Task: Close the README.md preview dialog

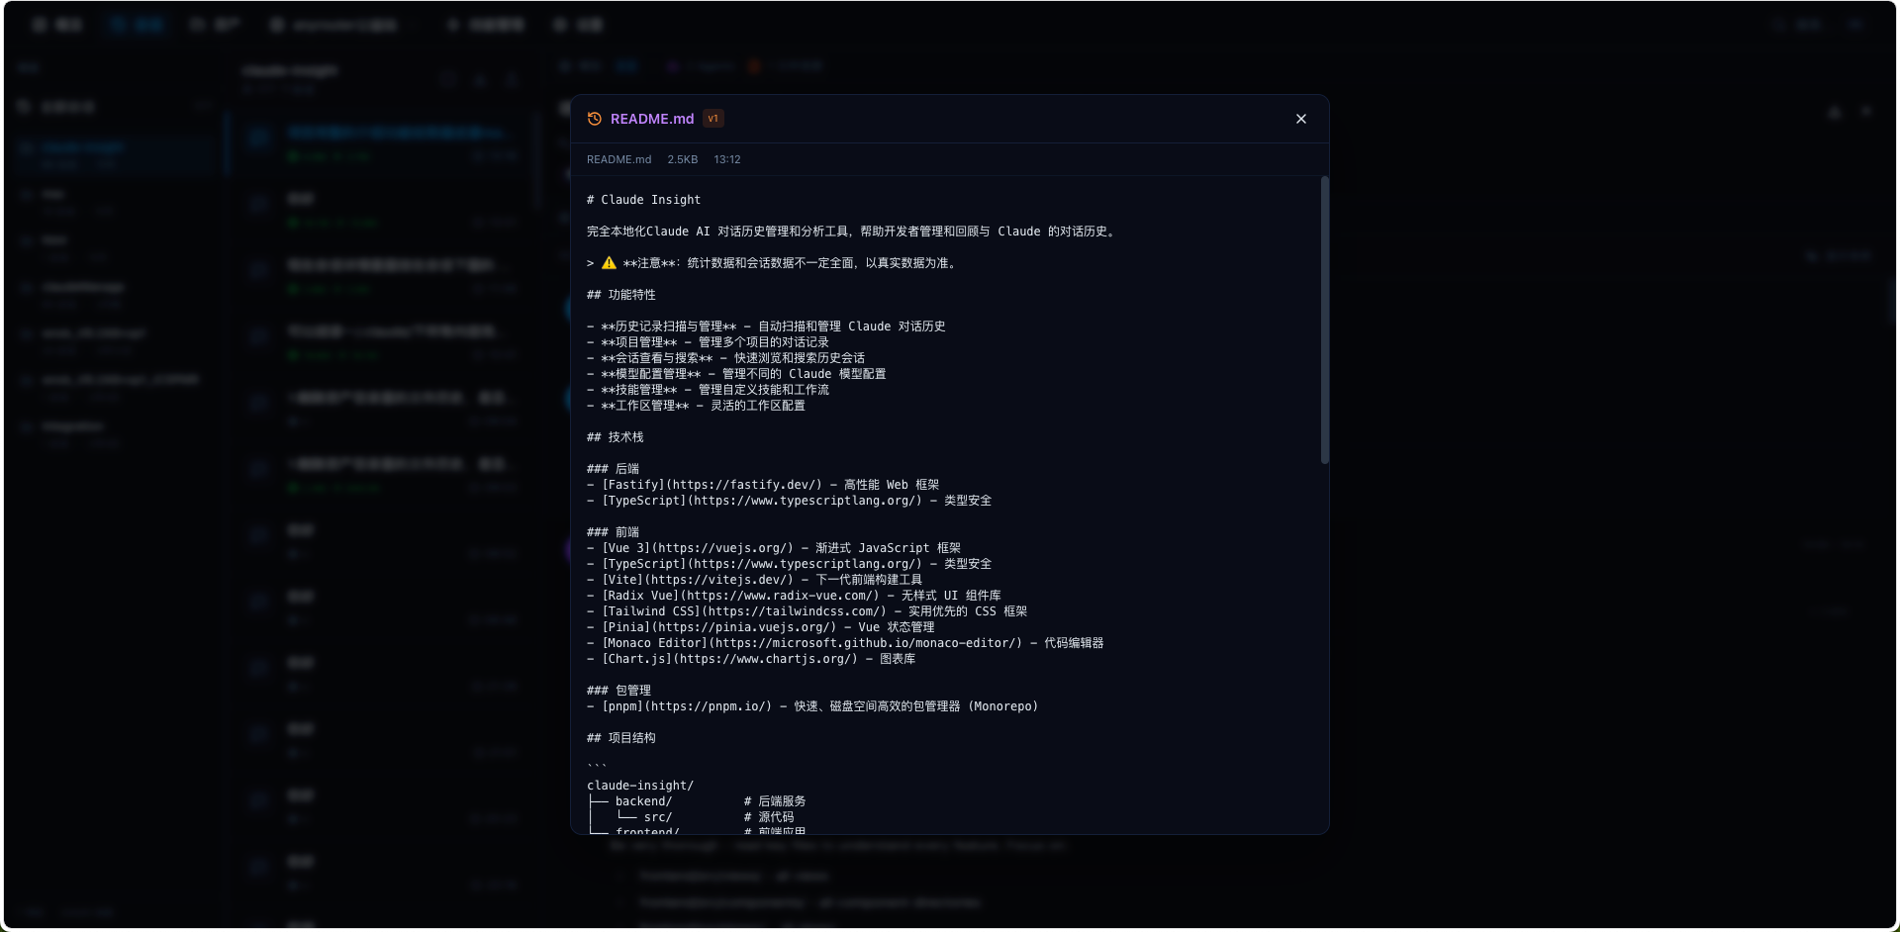Action: 1300,119
